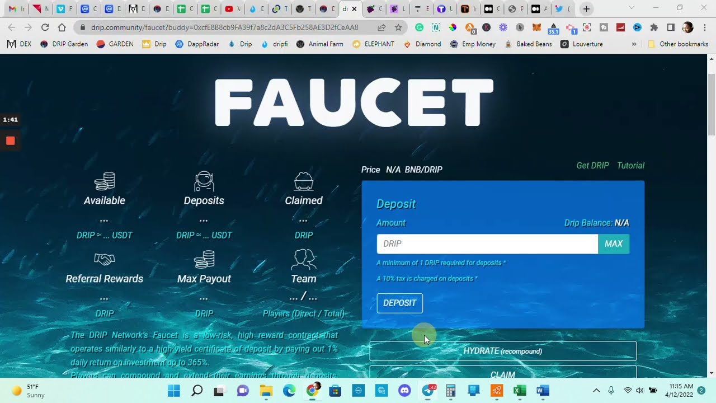The image size is (716, 403).
Task: Click the Grammarly extension icon
Action: [419, 27]
